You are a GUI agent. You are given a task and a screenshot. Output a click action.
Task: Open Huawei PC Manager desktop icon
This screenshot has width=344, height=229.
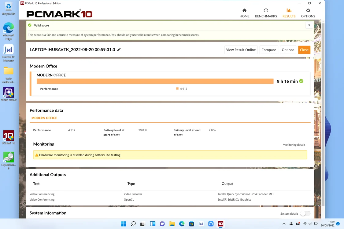point(9,53)
